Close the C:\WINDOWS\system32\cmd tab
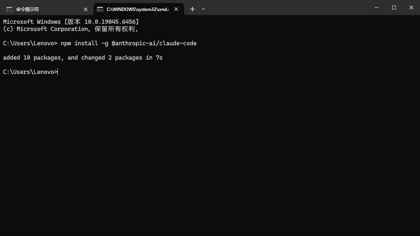The image size is (420, 236). pos(176,9)
